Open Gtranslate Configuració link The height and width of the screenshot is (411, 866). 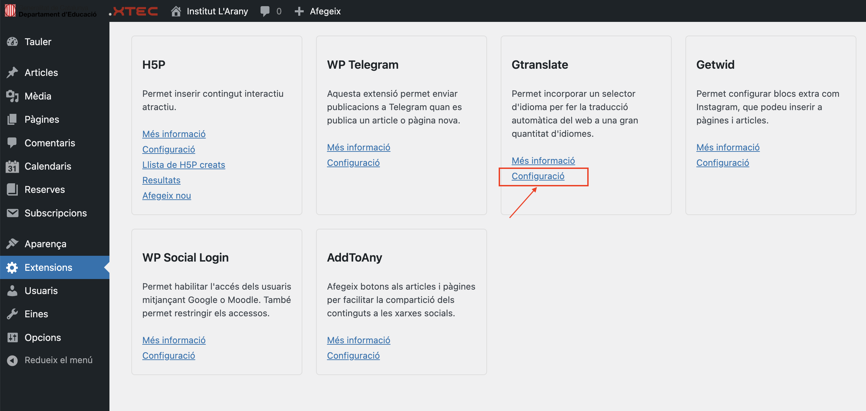538,176
